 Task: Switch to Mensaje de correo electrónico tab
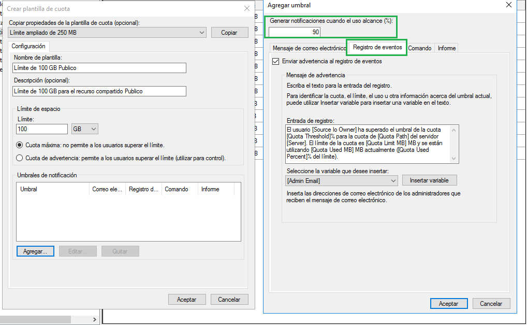(x=309, y=48)
